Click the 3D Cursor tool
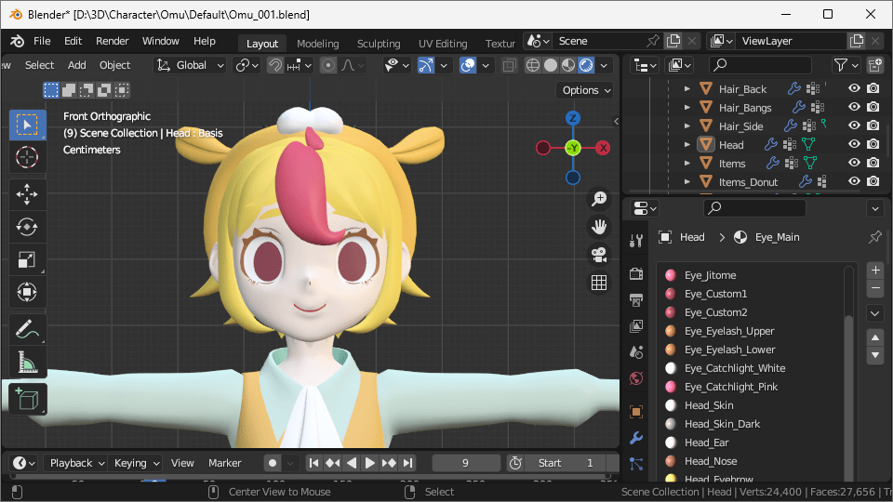Image resolution: width=893 pixels, height=502 pixels. pos(27,157)
